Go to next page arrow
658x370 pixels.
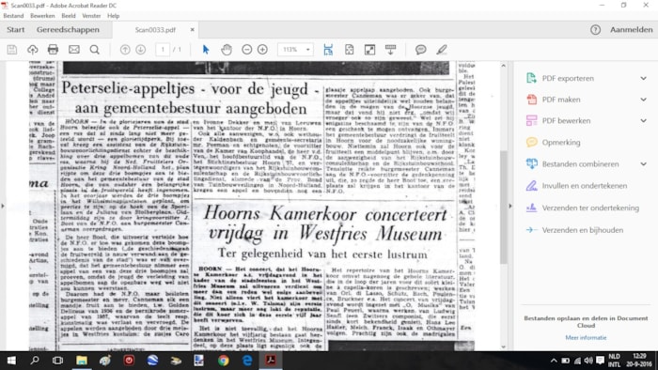141,50
